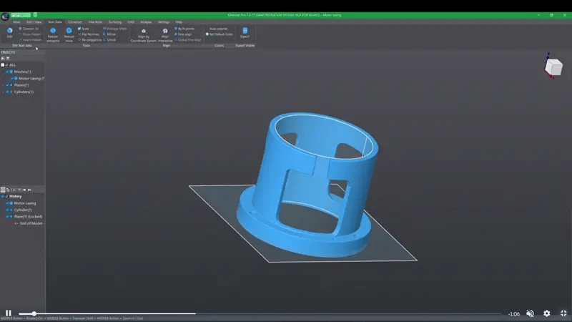This screenshot has height=322, width=572.
Task: Click the view orientation cube
Action: 553,67
